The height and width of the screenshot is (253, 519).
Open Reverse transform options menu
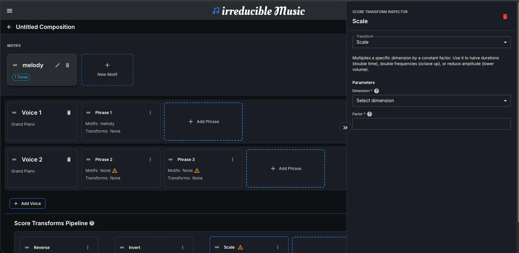coord(88,247)
